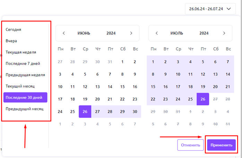242x158 pixels.
Task: Choose Предыдущий месяц preset
Action: [24, 109]
